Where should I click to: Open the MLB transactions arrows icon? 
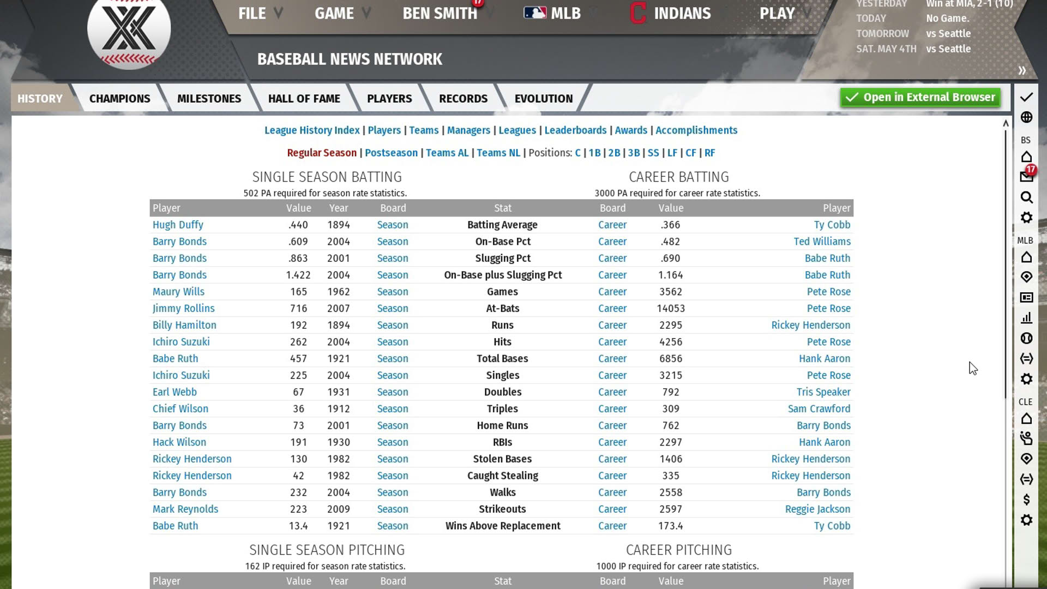point(1026,358)
